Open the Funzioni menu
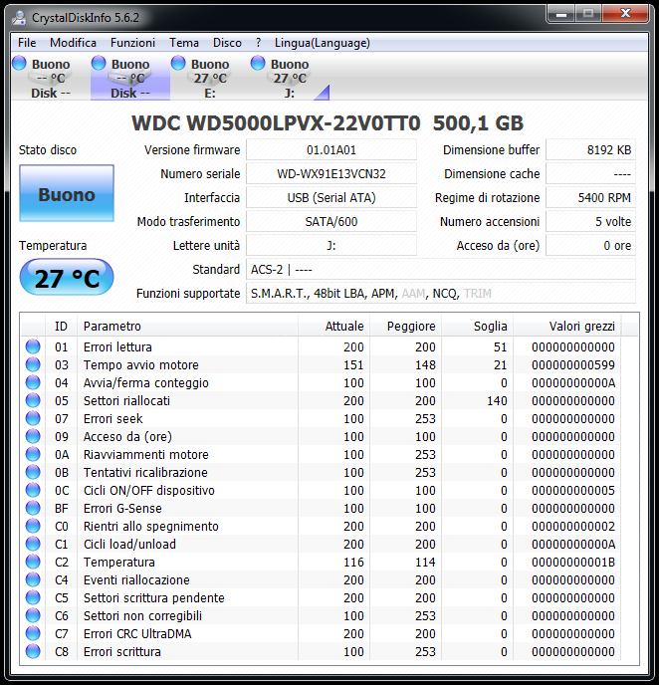 [x=132, y=43]
